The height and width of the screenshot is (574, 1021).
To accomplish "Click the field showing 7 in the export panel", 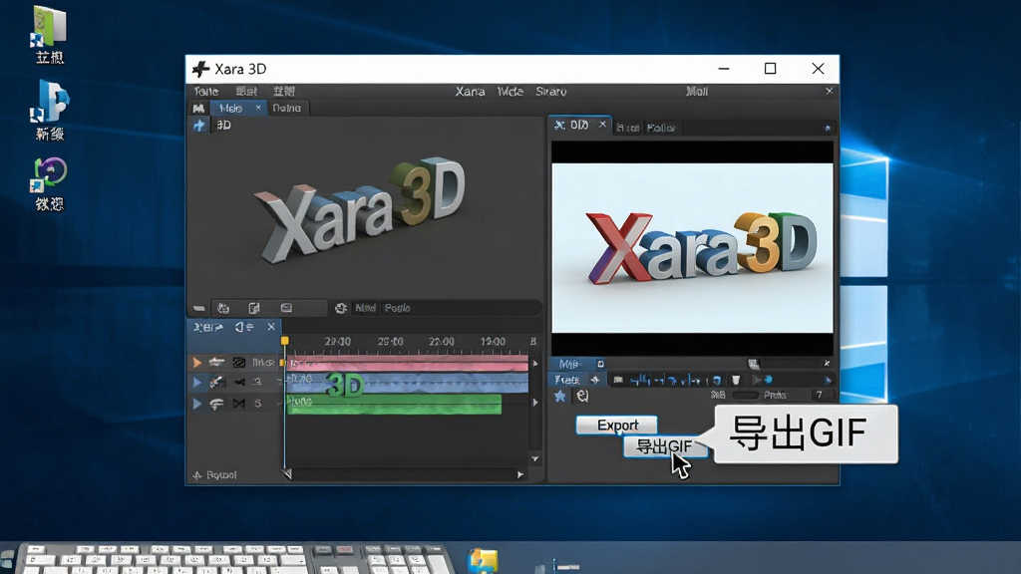I will [x=822, y=395].
